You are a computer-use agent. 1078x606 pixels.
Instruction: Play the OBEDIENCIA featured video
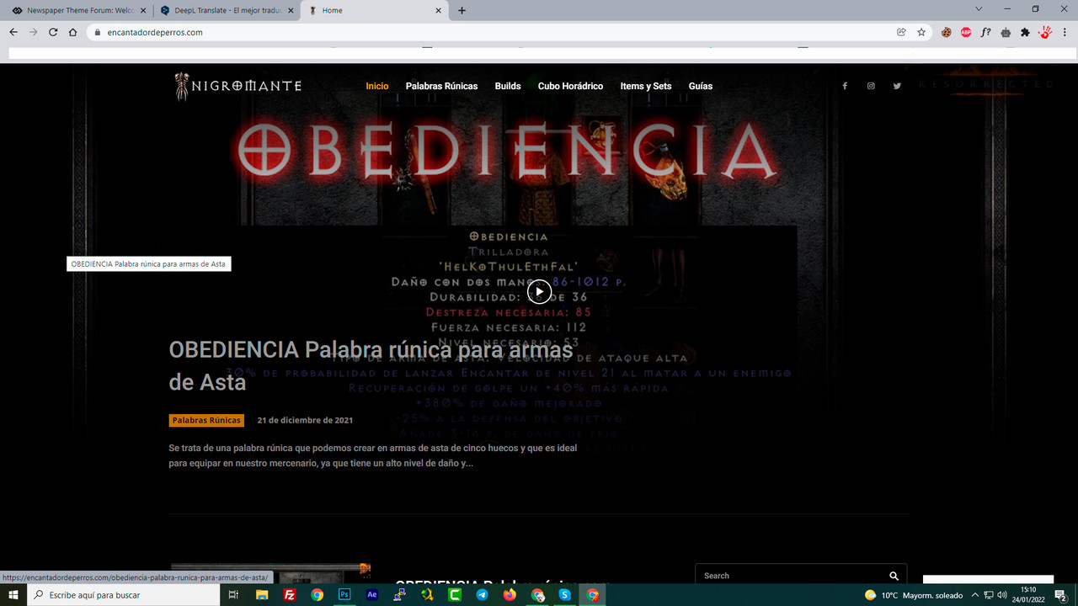[x=539, y=292]
